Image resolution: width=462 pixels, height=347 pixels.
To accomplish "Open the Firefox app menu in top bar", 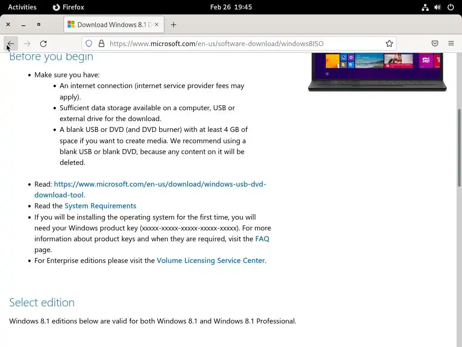I will point(69,7).
